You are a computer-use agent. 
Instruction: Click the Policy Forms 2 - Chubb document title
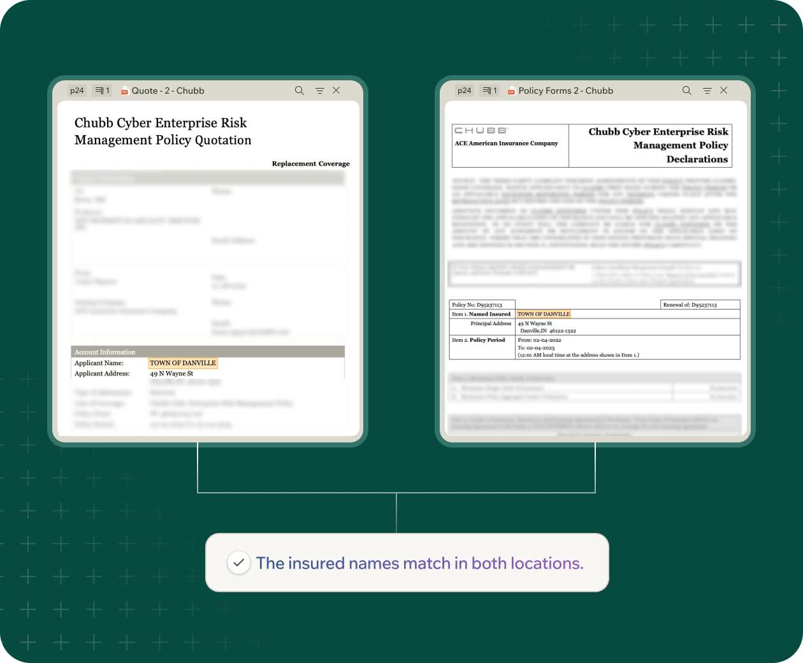[x=566, y=91]
